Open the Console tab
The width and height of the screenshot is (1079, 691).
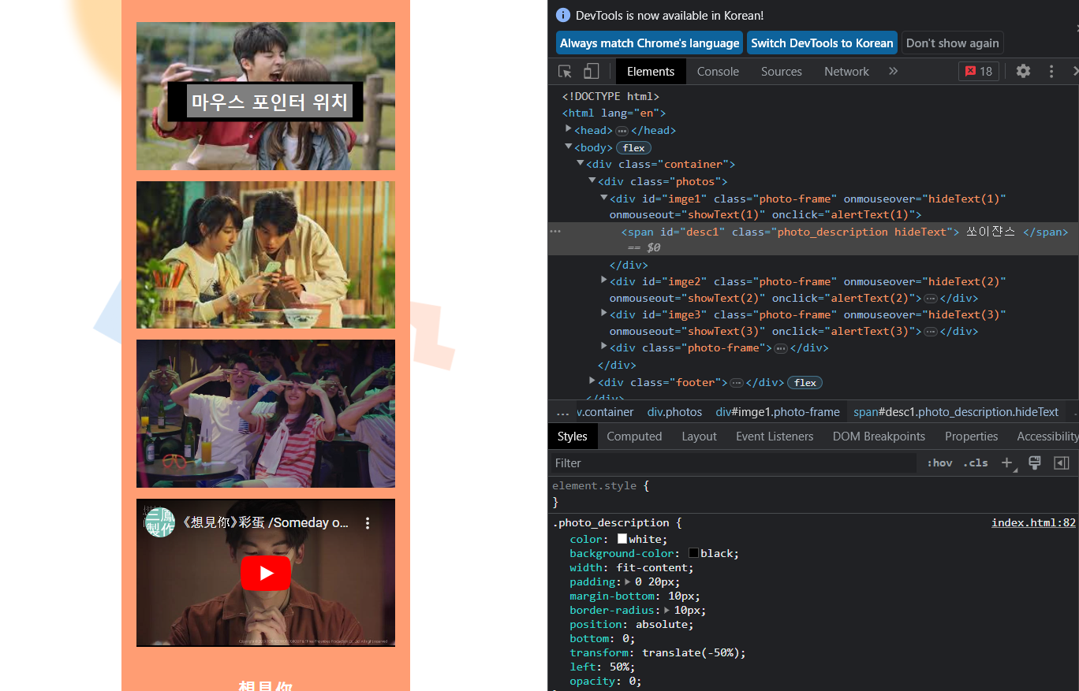(x=718, y=72)
